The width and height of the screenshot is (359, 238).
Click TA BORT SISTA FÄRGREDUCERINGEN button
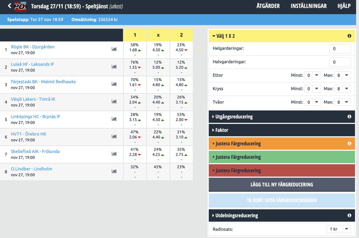coord(282,200)
